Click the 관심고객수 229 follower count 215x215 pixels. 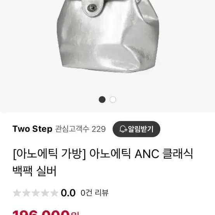point(80,129)
